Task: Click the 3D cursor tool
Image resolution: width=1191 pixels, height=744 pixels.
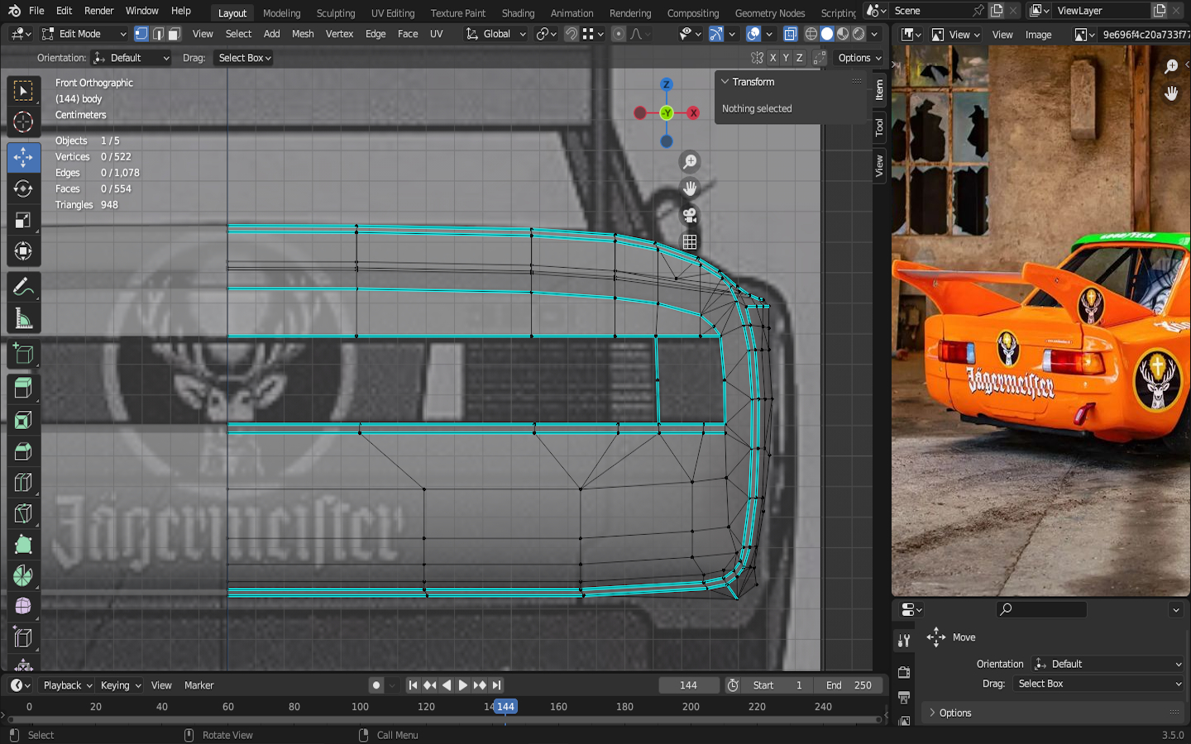Action: click(x=23, y=122)
